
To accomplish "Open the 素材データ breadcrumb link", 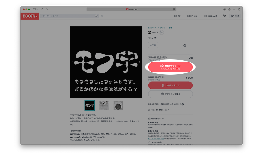I will (x=152, y=28).
